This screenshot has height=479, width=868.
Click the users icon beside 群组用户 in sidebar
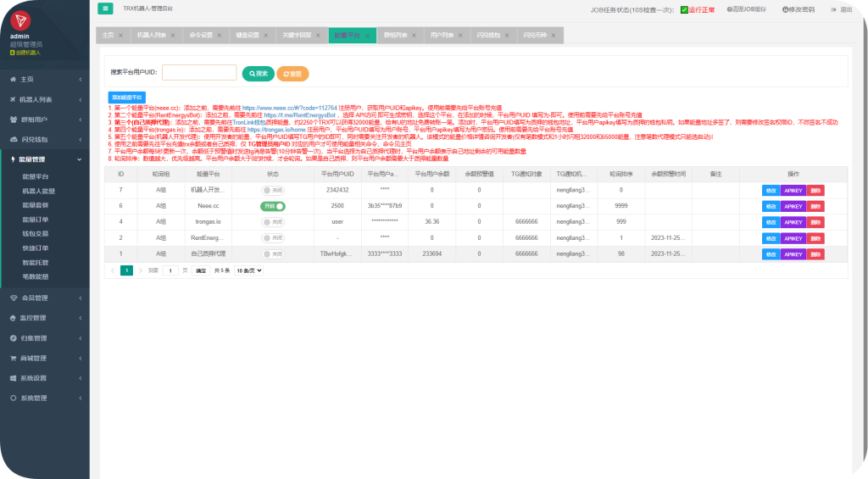tap(14, 120)
